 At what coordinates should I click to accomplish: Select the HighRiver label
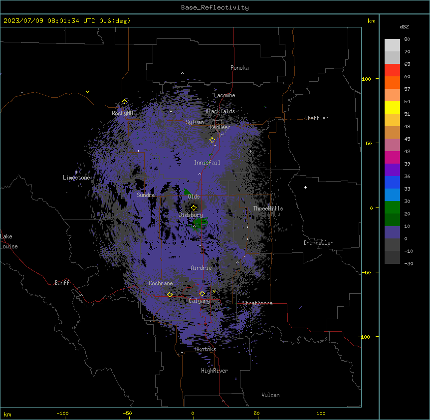point(215,371)
